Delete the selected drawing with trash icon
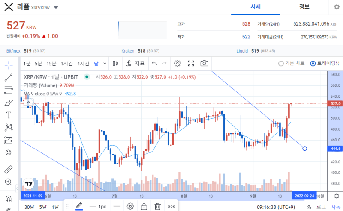 tap(157, 206)
